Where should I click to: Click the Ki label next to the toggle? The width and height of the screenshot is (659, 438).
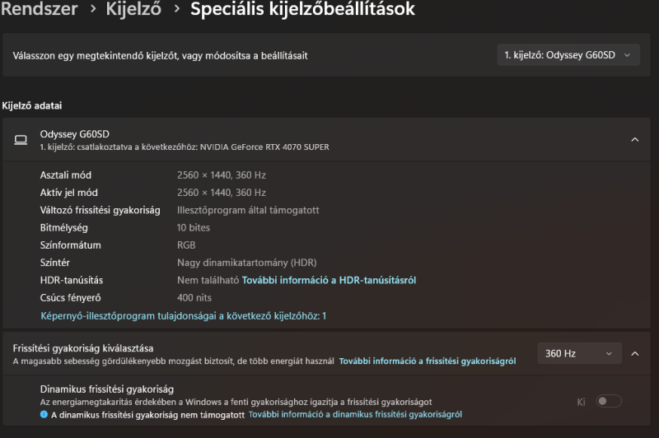(x=581, y=402)
